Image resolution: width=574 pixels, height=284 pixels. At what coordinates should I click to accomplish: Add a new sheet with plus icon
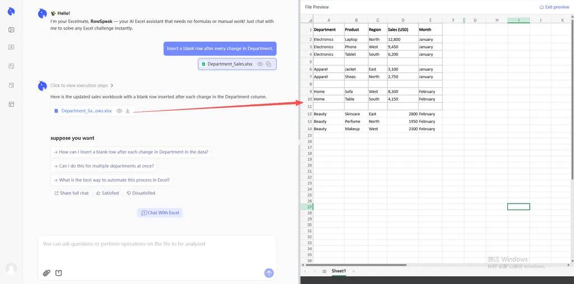(353, 271)
